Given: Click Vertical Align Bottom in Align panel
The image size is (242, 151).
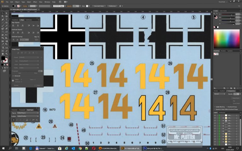Looking at the screenshot, I should (38, 25).
